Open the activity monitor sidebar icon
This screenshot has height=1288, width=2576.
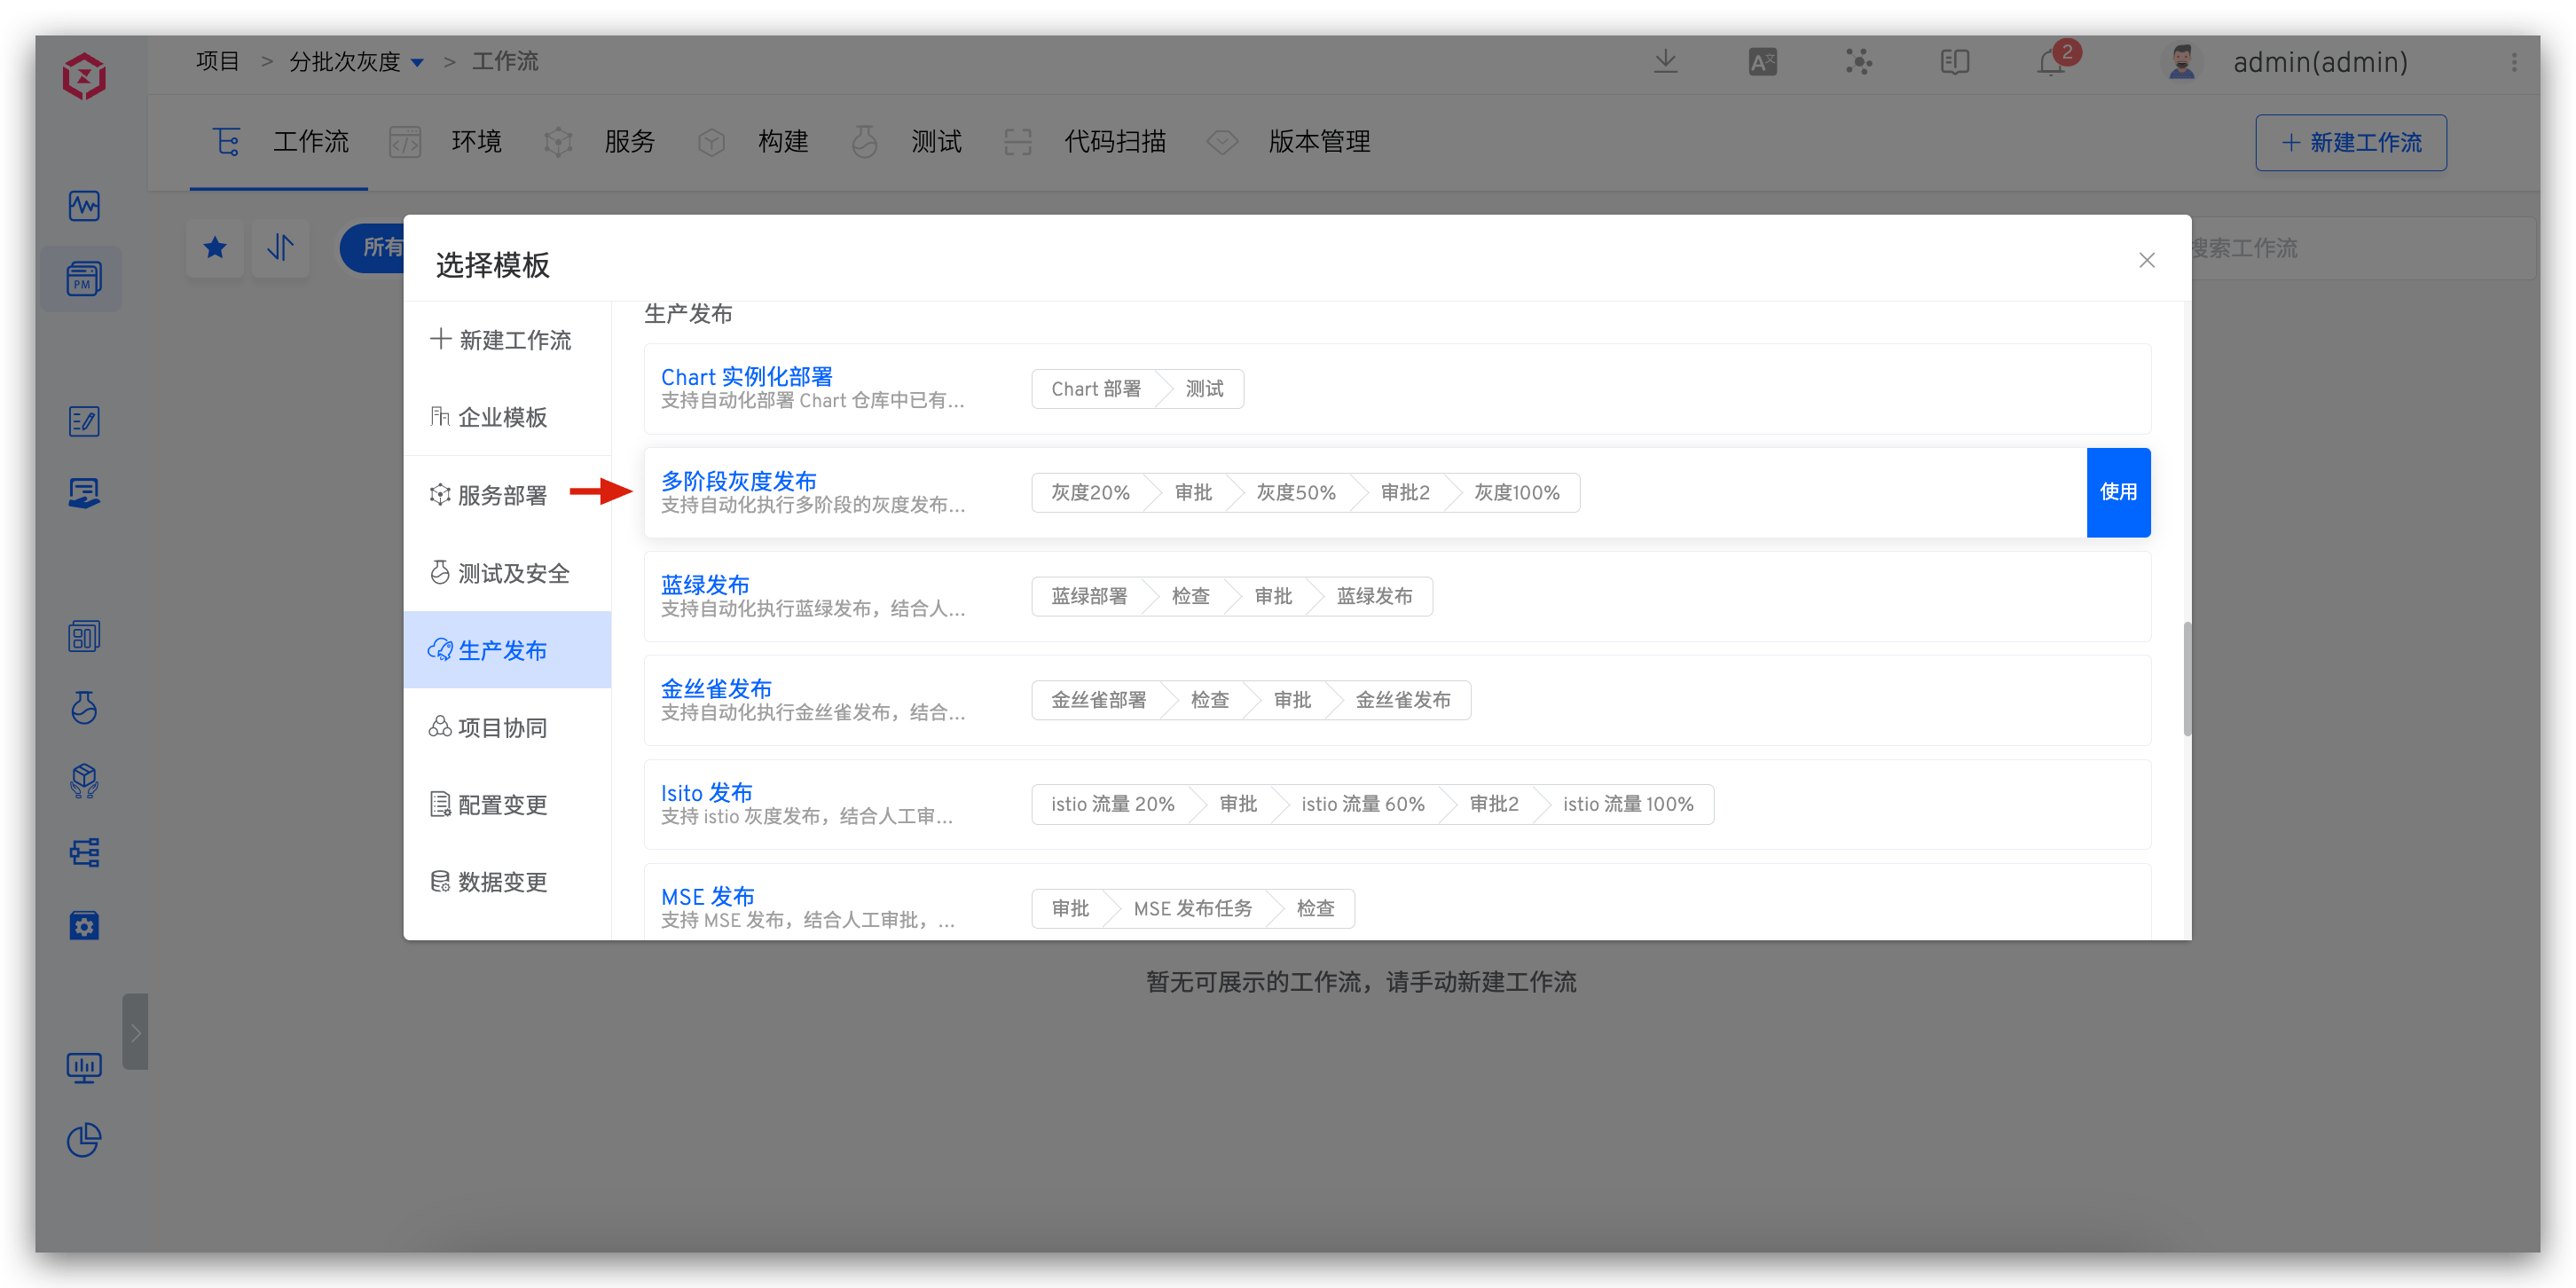coord(84,206)
